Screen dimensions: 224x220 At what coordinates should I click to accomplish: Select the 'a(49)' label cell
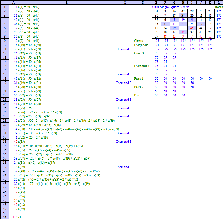tap(22, 209)
